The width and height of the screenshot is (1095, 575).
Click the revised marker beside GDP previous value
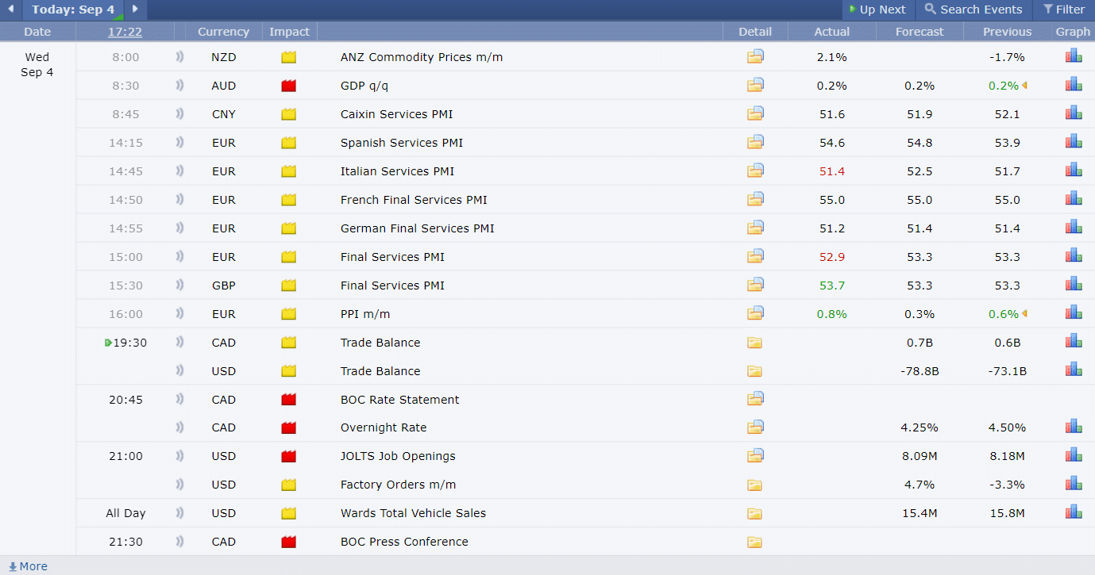pyautogui.click(x=1024, y=86)
